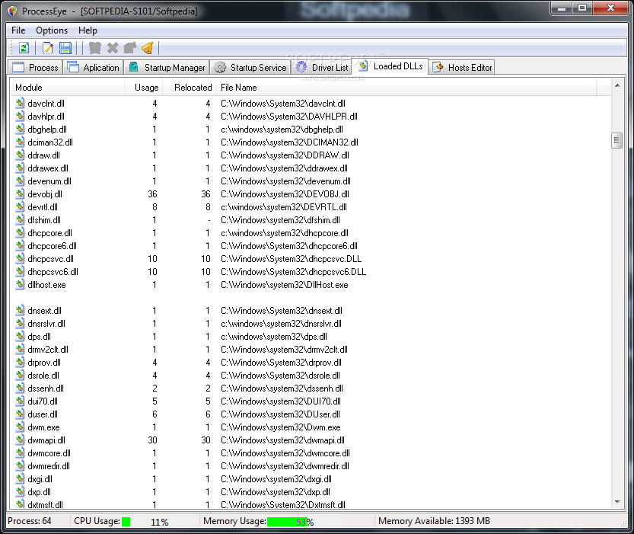Open the Help menu
634x534 pixels.
88,30
